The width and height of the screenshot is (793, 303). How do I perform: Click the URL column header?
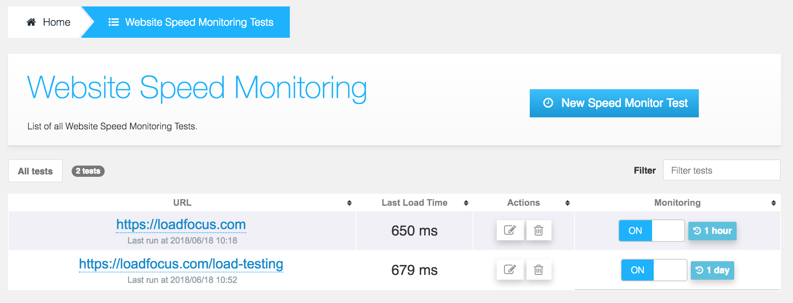tap(182, 203)
